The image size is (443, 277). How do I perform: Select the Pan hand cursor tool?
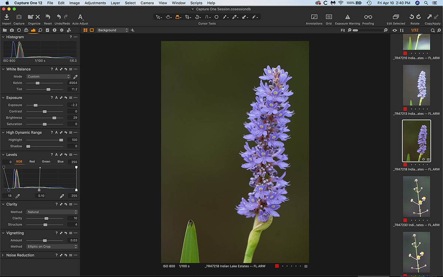(x=168, y=17)
